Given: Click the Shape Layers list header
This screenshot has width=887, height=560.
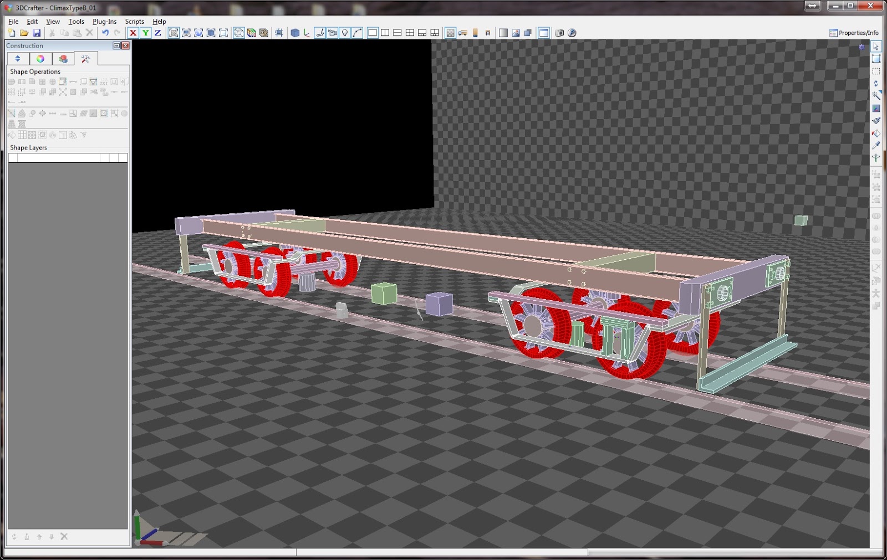Looking at the screenshot, I should pyautogui.click(x=68, y=158).
